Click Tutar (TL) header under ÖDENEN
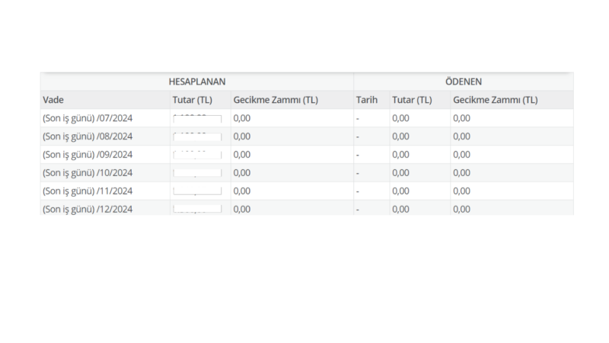609x343 pixels. coord(412,100)
